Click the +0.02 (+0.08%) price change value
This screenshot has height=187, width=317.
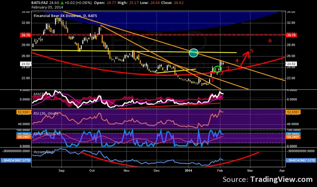click(78, 3)
